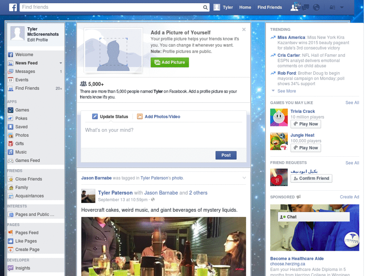Click the Find friends search box

pos(111,7)
